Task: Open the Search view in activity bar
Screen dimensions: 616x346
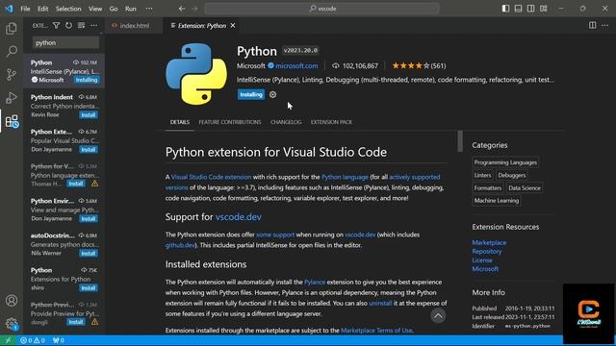Action: (x=12, y=51)
